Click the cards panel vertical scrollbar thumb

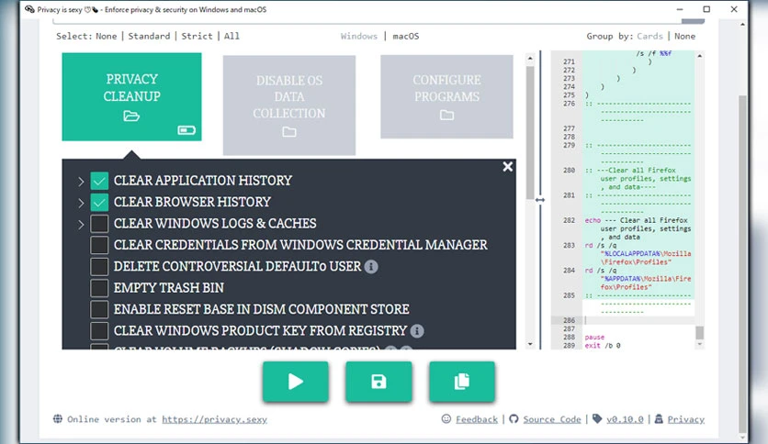point(530,132)
